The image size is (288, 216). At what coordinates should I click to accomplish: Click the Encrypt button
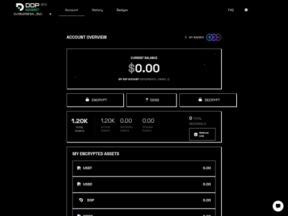pos(95,100)
